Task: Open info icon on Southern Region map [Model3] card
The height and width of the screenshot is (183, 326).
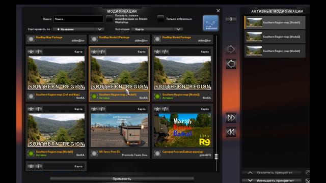Action: click(39, 109)
